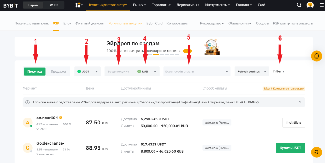This screenshot has height=163, width=325.
Task: Click Goldexchange merchant avatar
Action: pyautogui.click(x=28, y=148)
